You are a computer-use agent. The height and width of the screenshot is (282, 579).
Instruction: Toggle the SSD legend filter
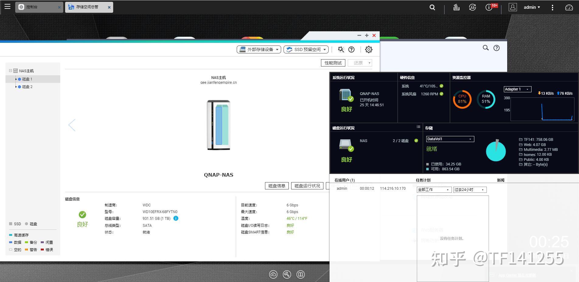pos(15,224)
